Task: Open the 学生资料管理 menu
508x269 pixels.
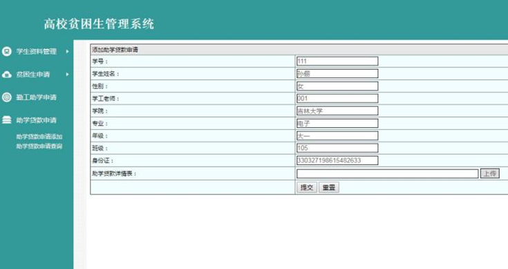Action: click(36, 51)
